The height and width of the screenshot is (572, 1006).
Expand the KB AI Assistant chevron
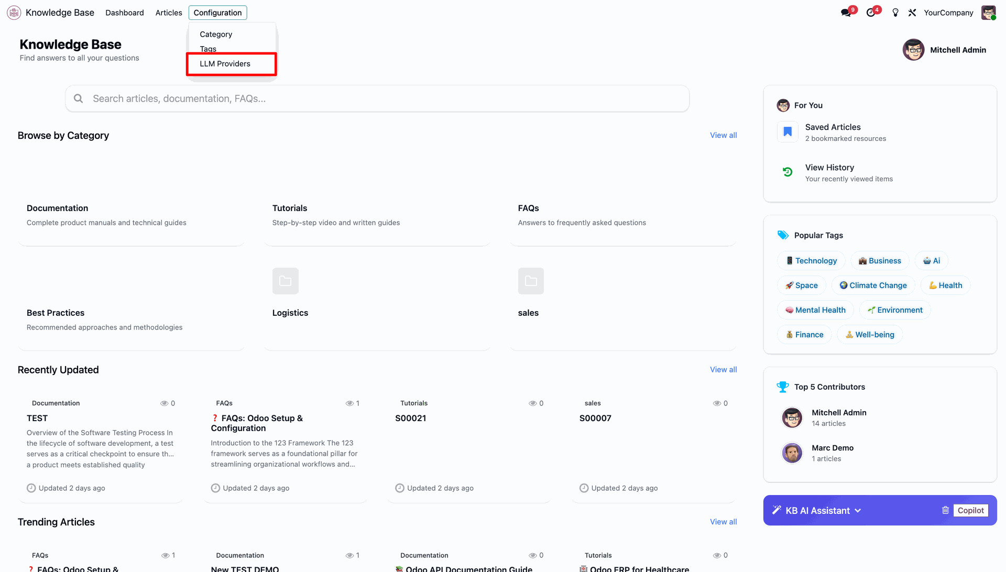858,511
